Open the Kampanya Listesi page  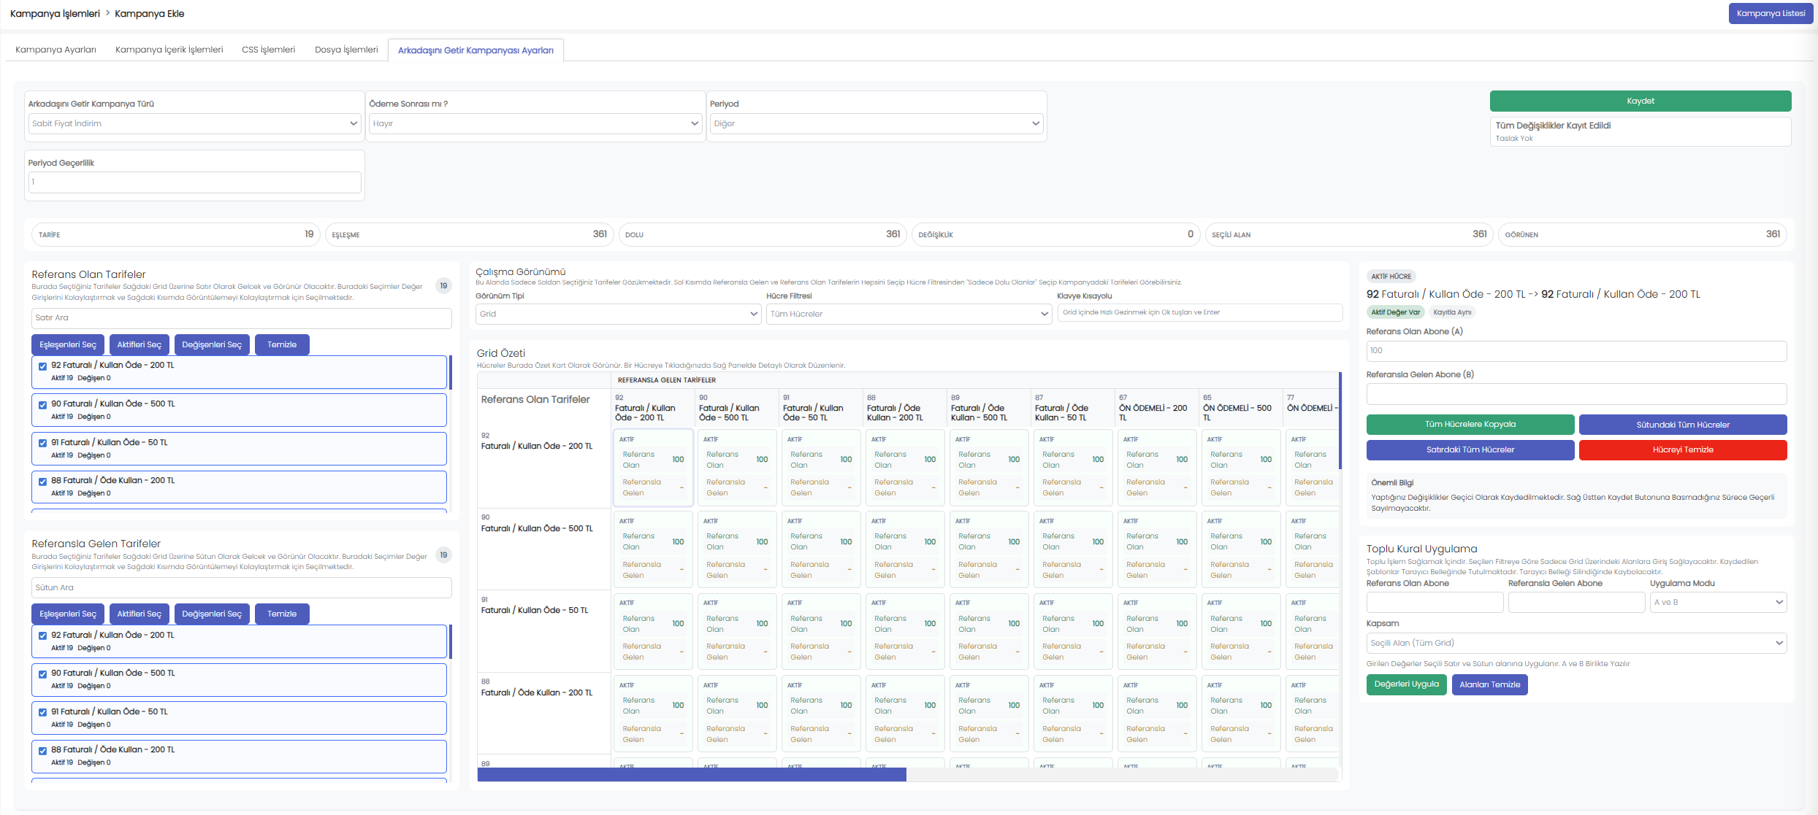(x=1770, y=13)
